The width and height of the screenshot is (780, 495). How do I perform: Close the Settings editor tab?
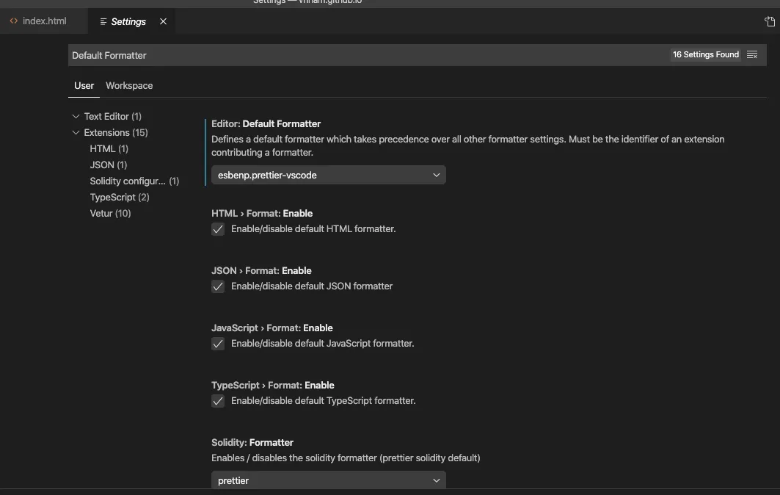click(x=163, y=21)
